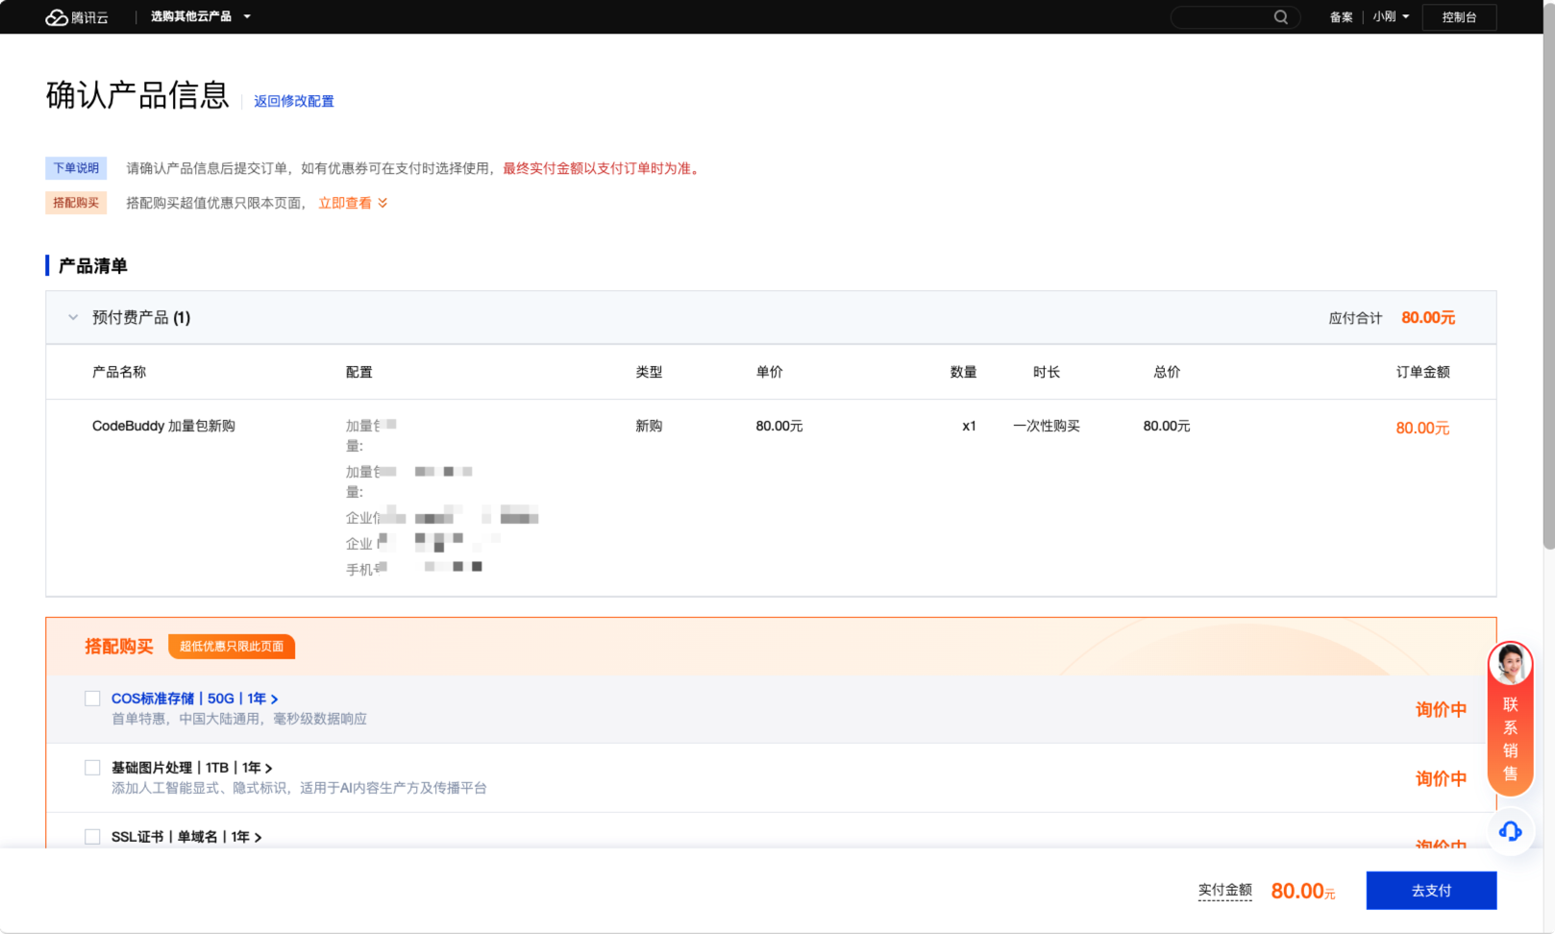Check the 基础图片处理 bundle checkbox
The image size is (1555, 934).
pyautogui.click(x=92, y=768)
